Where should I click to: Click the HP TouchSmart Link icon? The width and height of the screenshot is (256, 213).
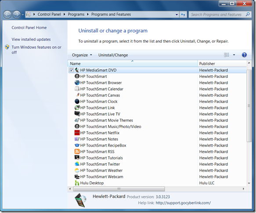click(77, 108)
